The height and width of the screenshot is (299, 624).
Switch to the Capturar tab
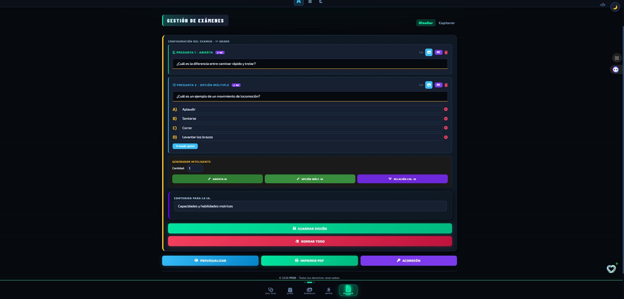[x=447, y=23]
